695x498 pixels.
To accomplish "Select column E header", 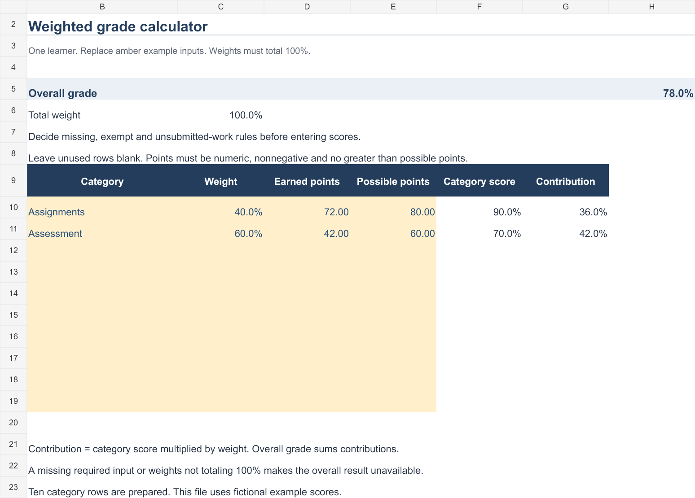I will [393, 7].
